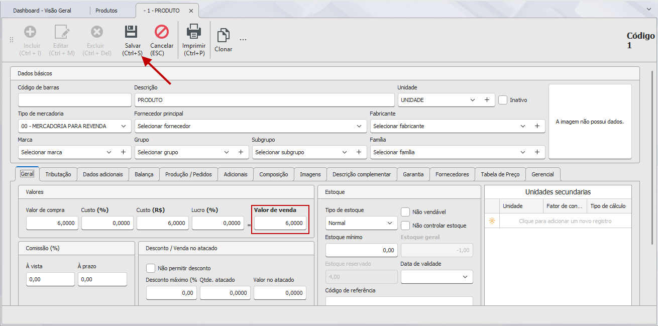
Task: Switch to the Tributação tab
Action: click(x=58, y=174)
